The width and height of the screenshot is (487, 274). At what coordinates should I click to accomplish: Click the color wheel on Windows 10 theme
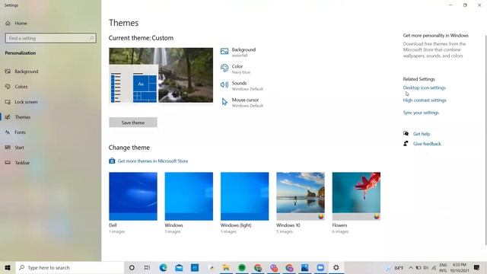321,216
